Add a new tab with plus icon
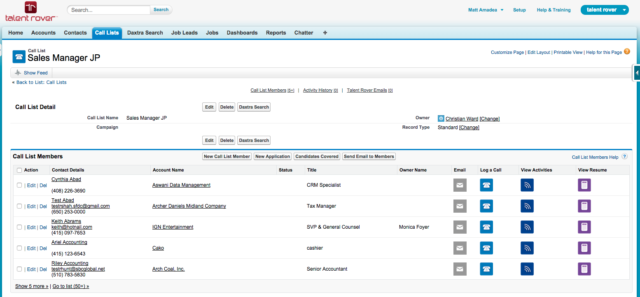This screenshot has width=640, height=297. 325,32
